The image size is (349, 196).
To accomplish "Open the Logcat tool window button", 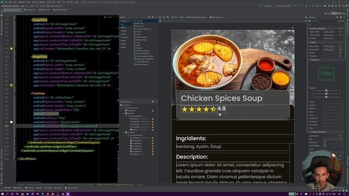I will click(48, 188).
